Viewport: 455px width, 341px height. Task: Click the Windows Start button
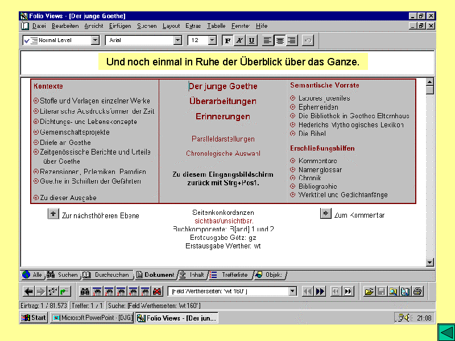[34, 318]
